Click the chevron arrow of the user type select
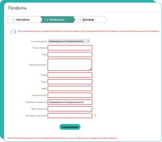Viewport: 162px width, 142px height. [88, 41]
